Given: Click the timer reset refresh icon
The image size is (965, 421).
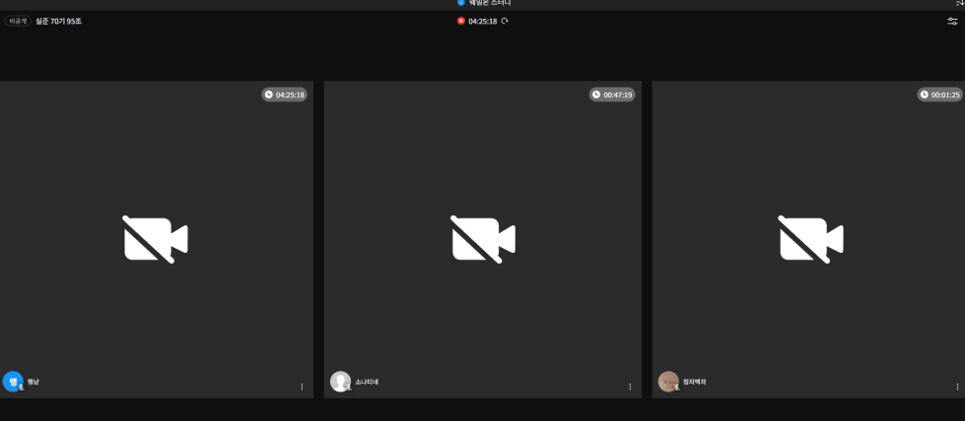Looking at the screenshot, I should tap(505, 21).
